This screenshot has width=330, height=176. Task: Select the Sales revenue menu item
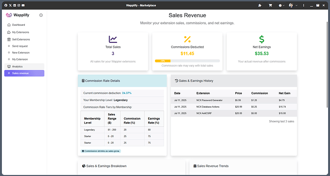[24, 73]
